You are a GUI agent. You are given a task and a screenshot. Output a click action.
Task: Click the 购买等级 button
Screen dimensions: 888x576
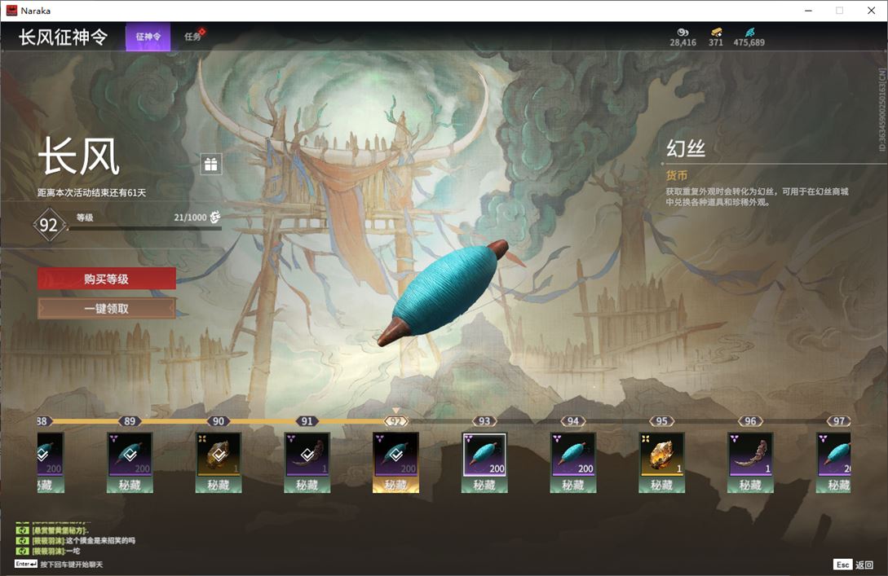pyautogui.click(x=107, y=279)
